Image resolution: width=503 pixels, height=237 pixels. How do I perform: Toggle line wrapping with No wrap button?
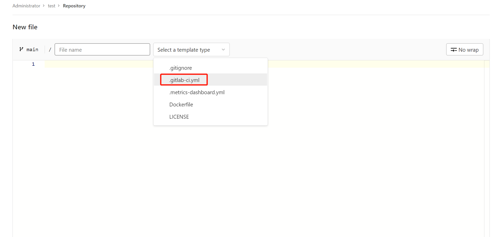[465, 49]
